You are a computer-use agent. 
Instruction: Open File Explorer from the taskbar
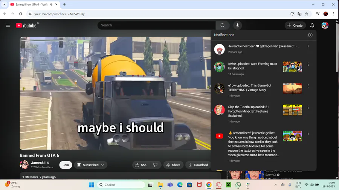click(160, 185)
